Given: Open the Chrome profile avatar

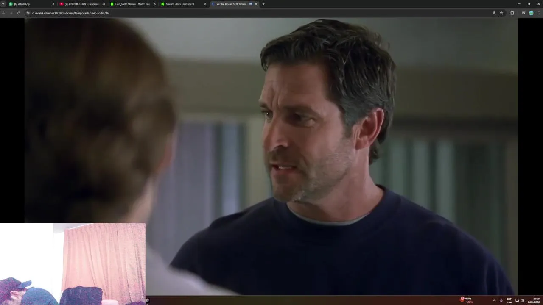Looking at the screenshot, I should [531, 13].
